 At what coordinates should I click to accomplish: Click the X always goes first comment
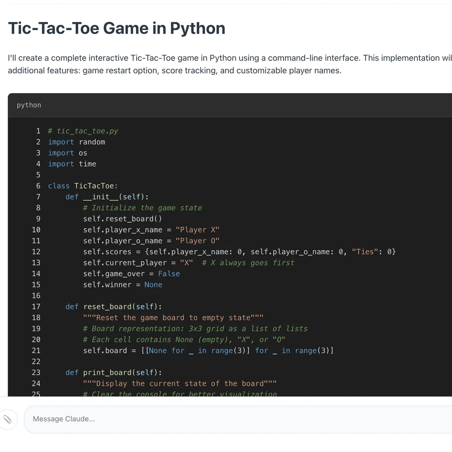coord(248,263)
